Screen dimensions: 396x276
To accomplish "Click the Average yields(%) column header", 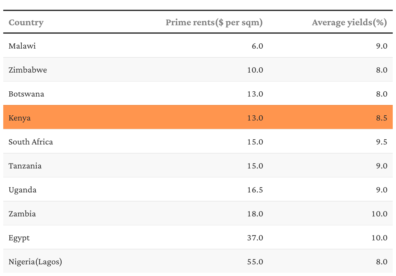I will click(x=349, y=22).
